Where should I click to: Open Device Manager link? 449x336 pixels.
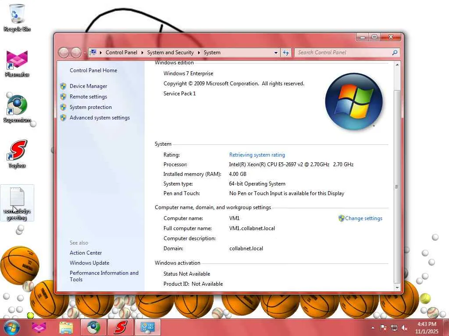tap(88, 86)
